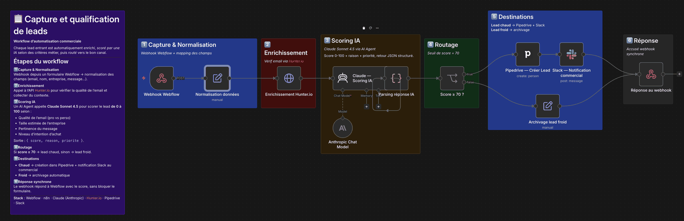Viewport: 684px width, 221px height.
Task: Open the Réponse au webhook node
Action: click(x=651, y=74)
